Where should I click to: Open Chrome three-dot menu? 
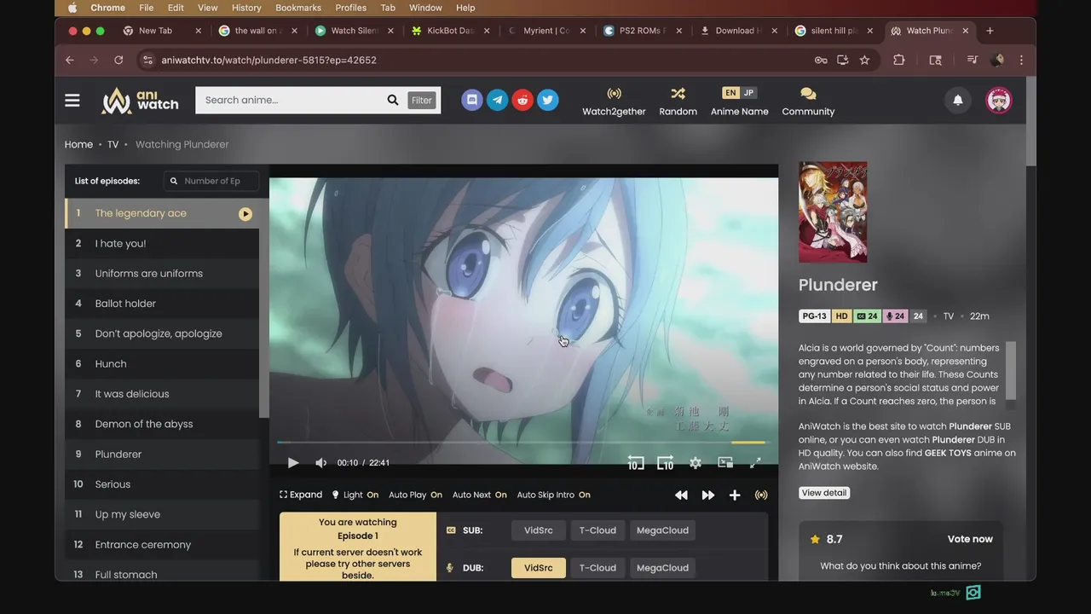click(1021, 60)
